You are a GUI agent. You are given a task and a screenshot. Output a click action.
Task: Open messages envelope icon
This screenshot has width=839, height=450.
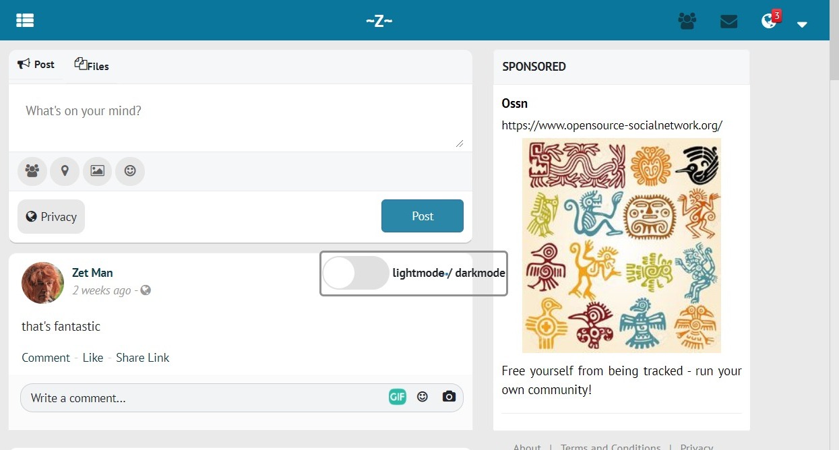pos(728,22)
